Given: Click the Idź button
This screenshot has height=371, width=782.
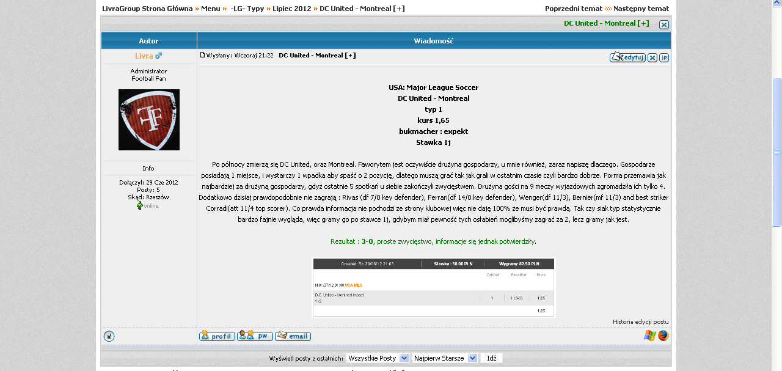Looking at the screenshot, I should coord(492,358).
